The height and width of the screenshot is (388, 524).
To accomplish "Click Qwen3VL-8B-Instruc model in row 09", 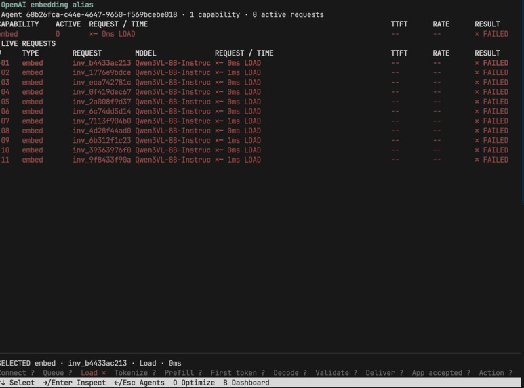I will click(x=173, y=140).
